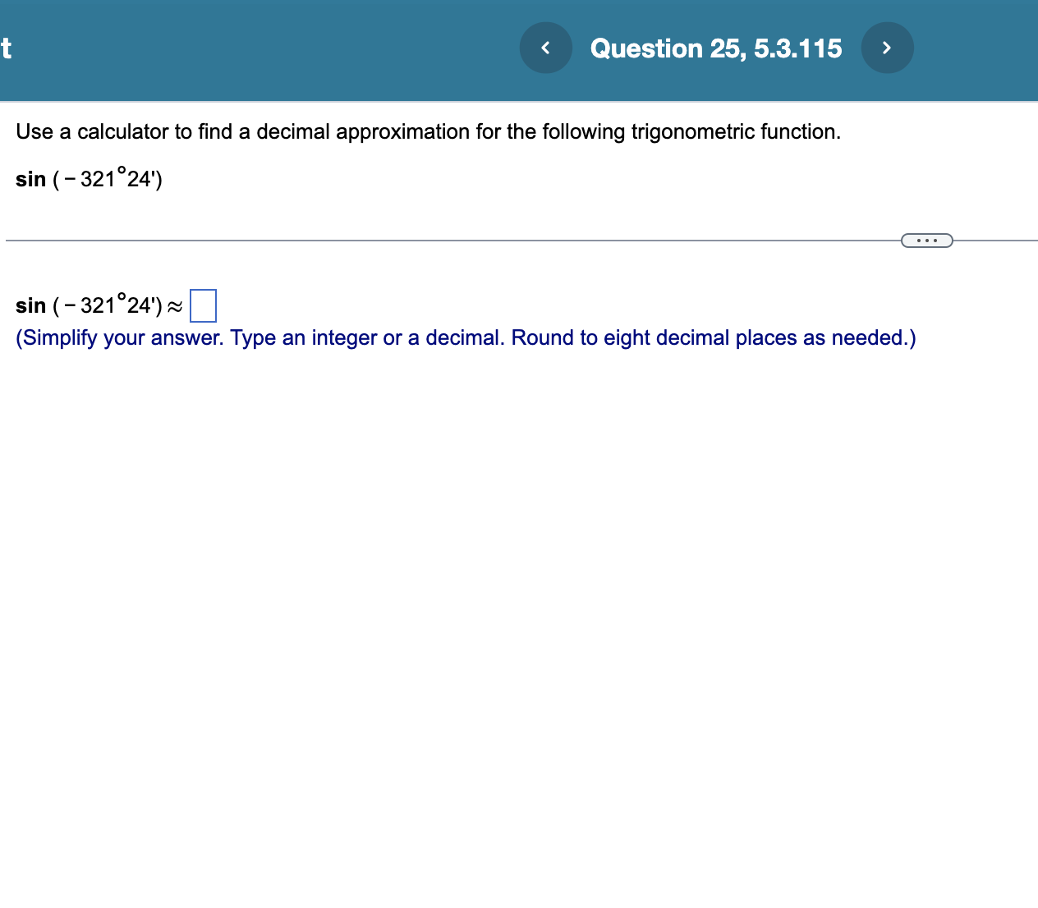1038x908 pixels.
Task: Select the back arrow beside the question title
Action: pyautogui.click(x=545, y=48)
